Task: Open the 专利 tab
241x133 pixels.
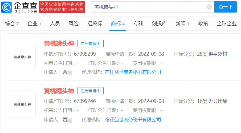Action: 138,24
